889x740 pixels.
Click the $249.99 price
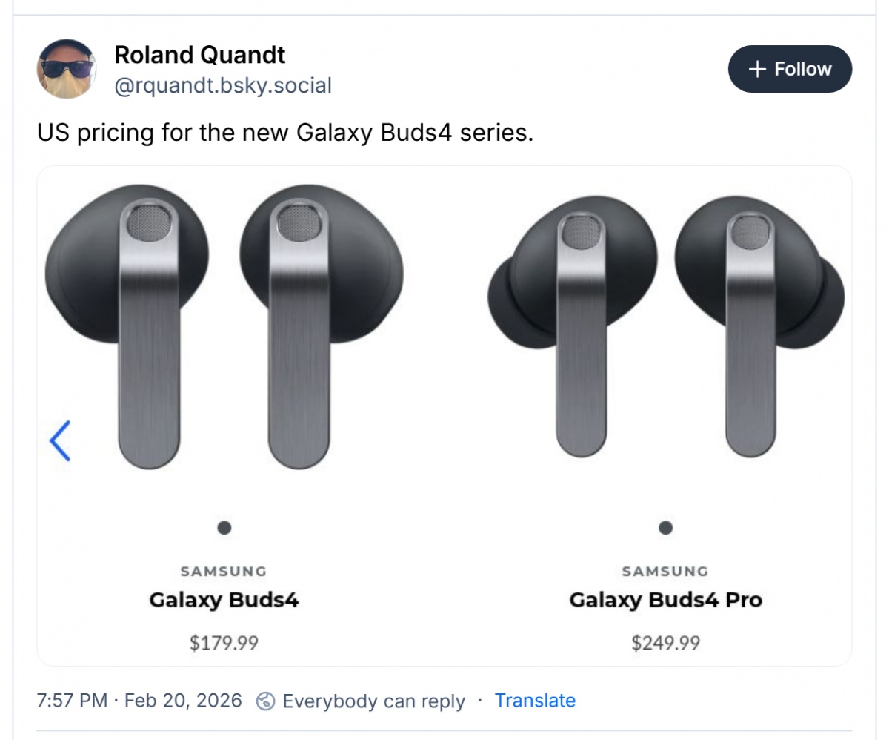665,642
